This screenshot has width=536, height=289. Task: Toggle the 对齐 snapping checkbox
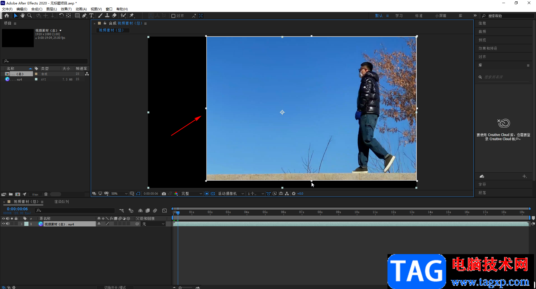tap(173, 16)
